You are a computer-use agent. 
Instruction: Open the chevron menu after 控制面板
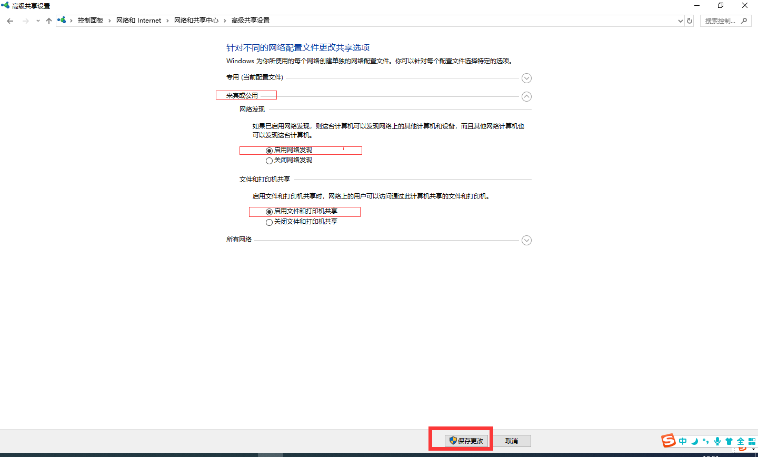110,21
